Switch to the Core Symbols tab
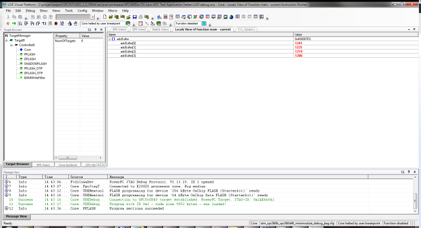 67,164
